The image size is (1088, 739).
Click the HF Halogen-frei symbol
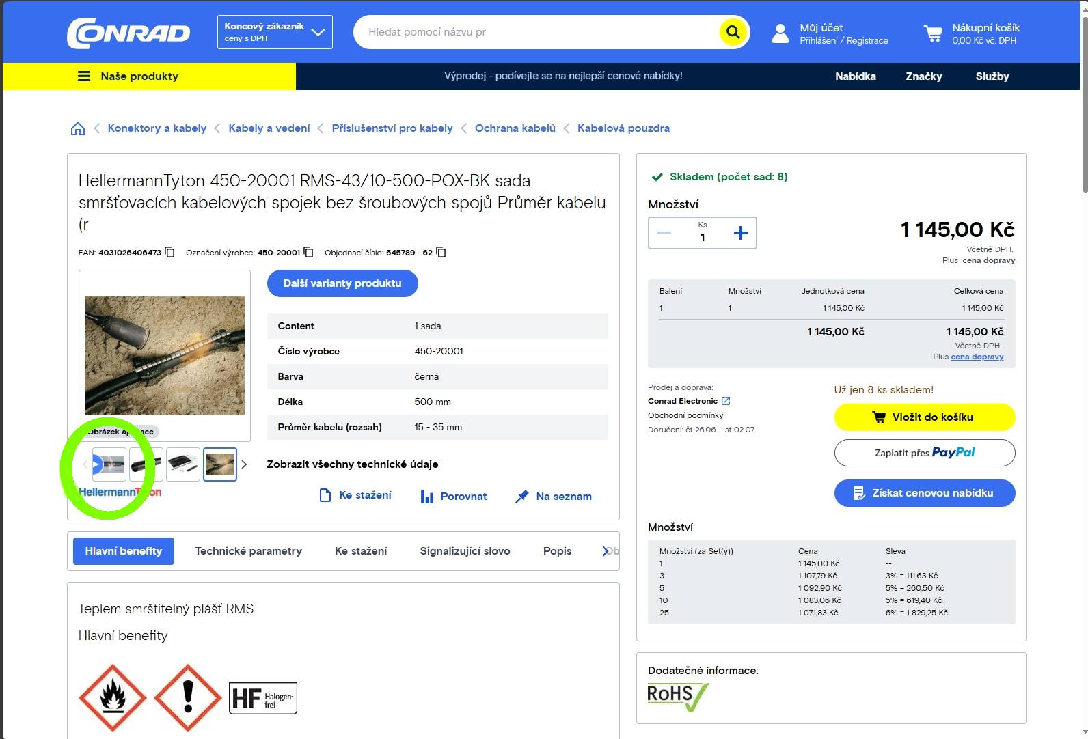pos(263,698)
